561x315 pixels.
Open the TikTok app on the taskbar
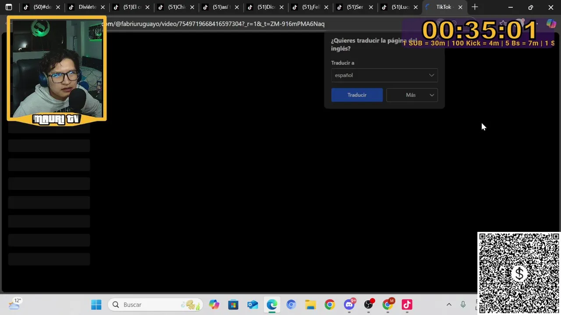click(407, 304)
